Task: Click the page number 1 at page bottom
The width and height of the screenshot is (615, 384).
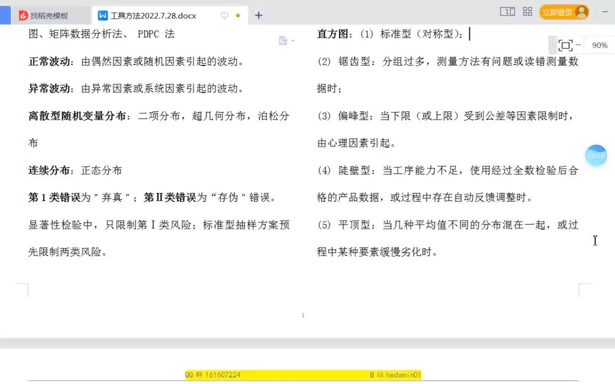Action: [303, 315]
